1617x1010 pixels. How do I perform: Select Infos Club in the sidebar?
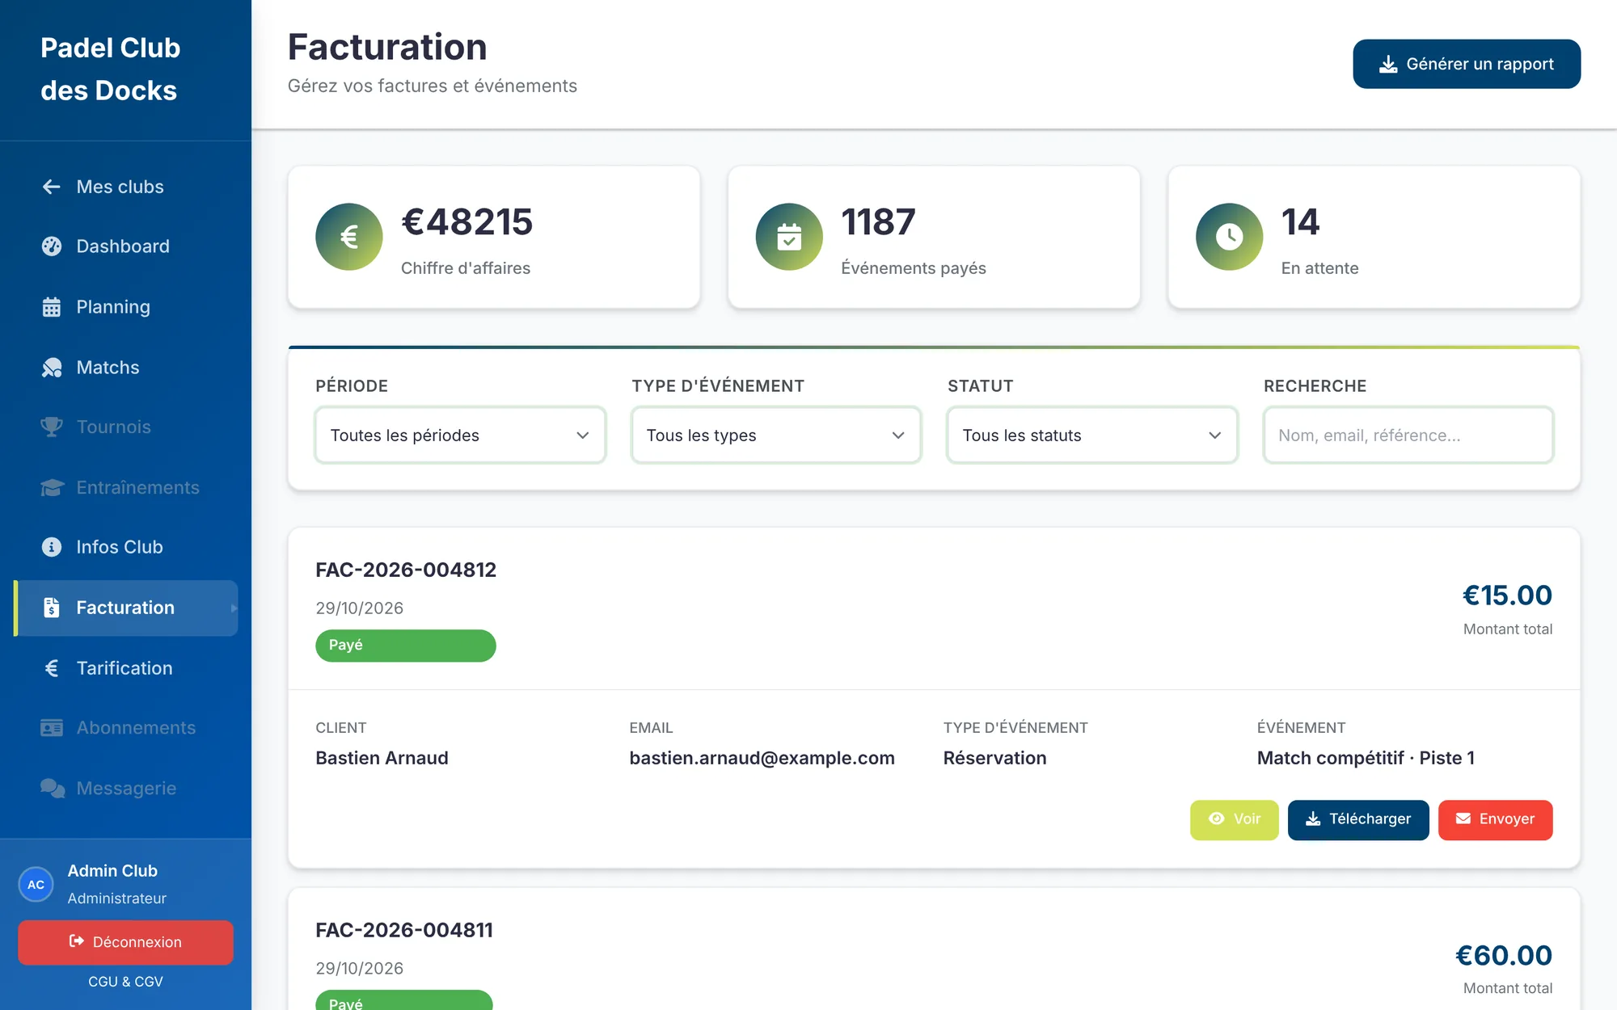tap(125, 547)
